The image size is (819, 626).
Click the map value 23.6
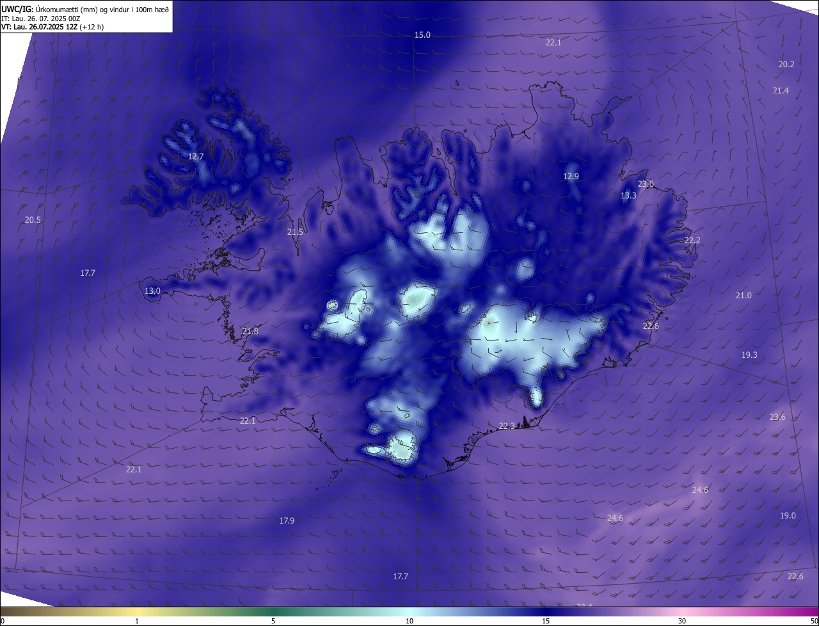point(777,417)
